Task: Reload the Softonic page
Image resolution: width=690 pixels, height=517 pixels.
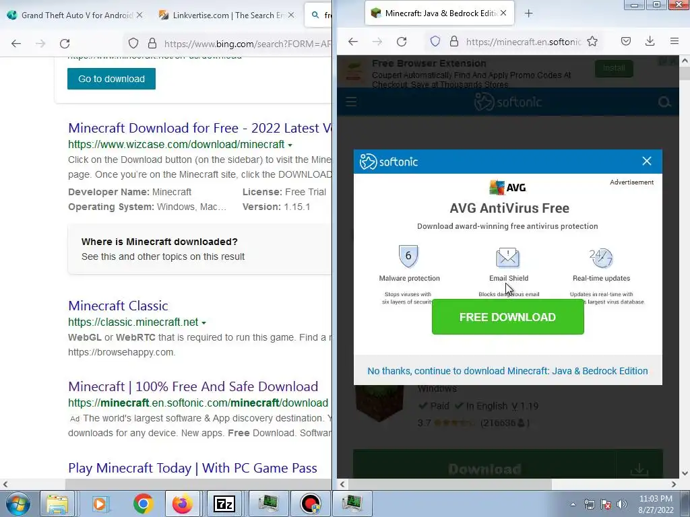Action: pos(402,42)
